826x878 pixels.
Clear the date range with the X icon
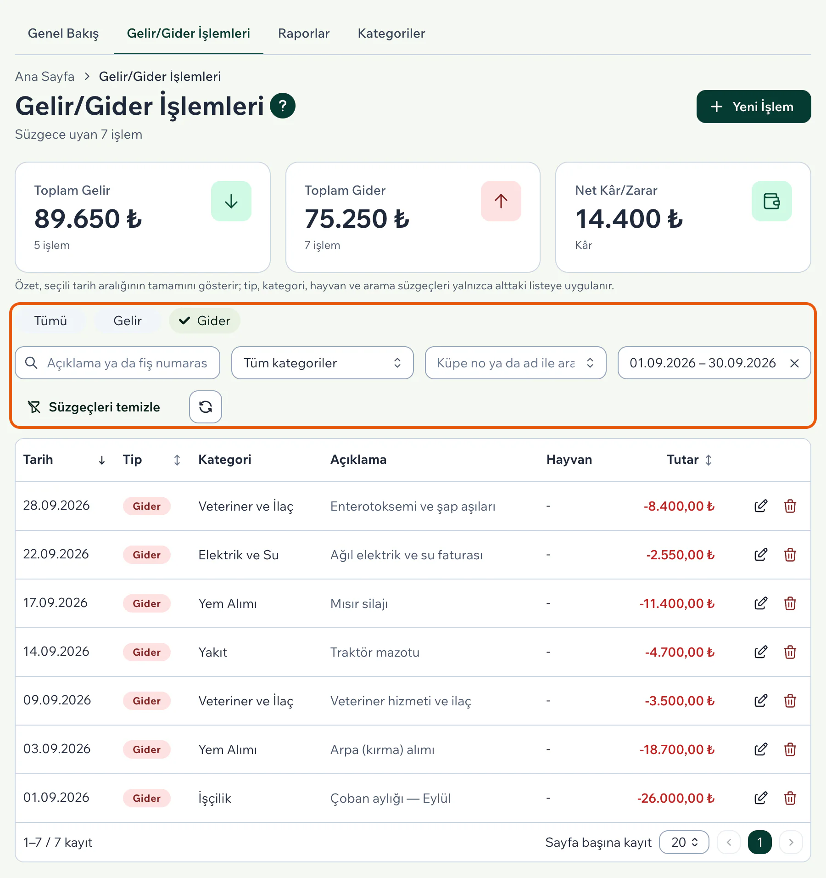click(794, 363)
